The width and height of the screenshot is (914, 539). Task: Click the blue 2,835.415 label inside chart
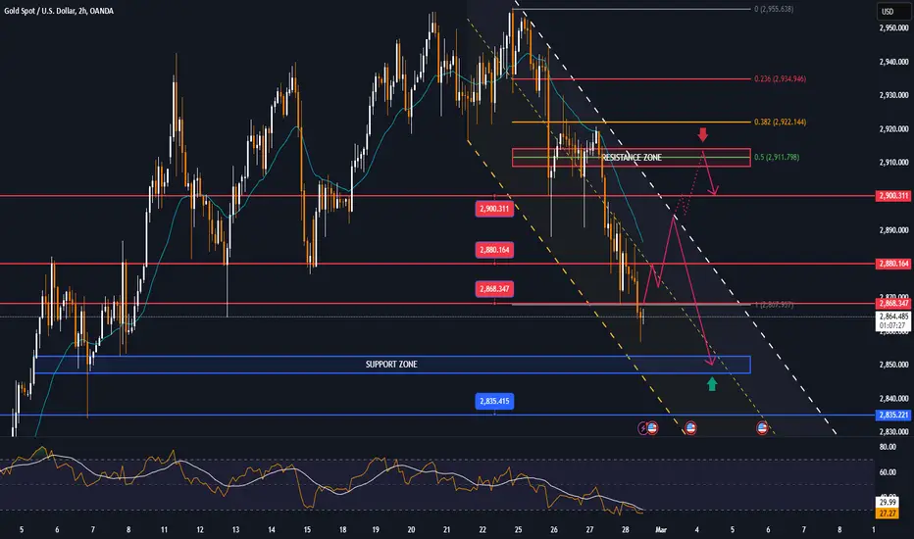494,401
